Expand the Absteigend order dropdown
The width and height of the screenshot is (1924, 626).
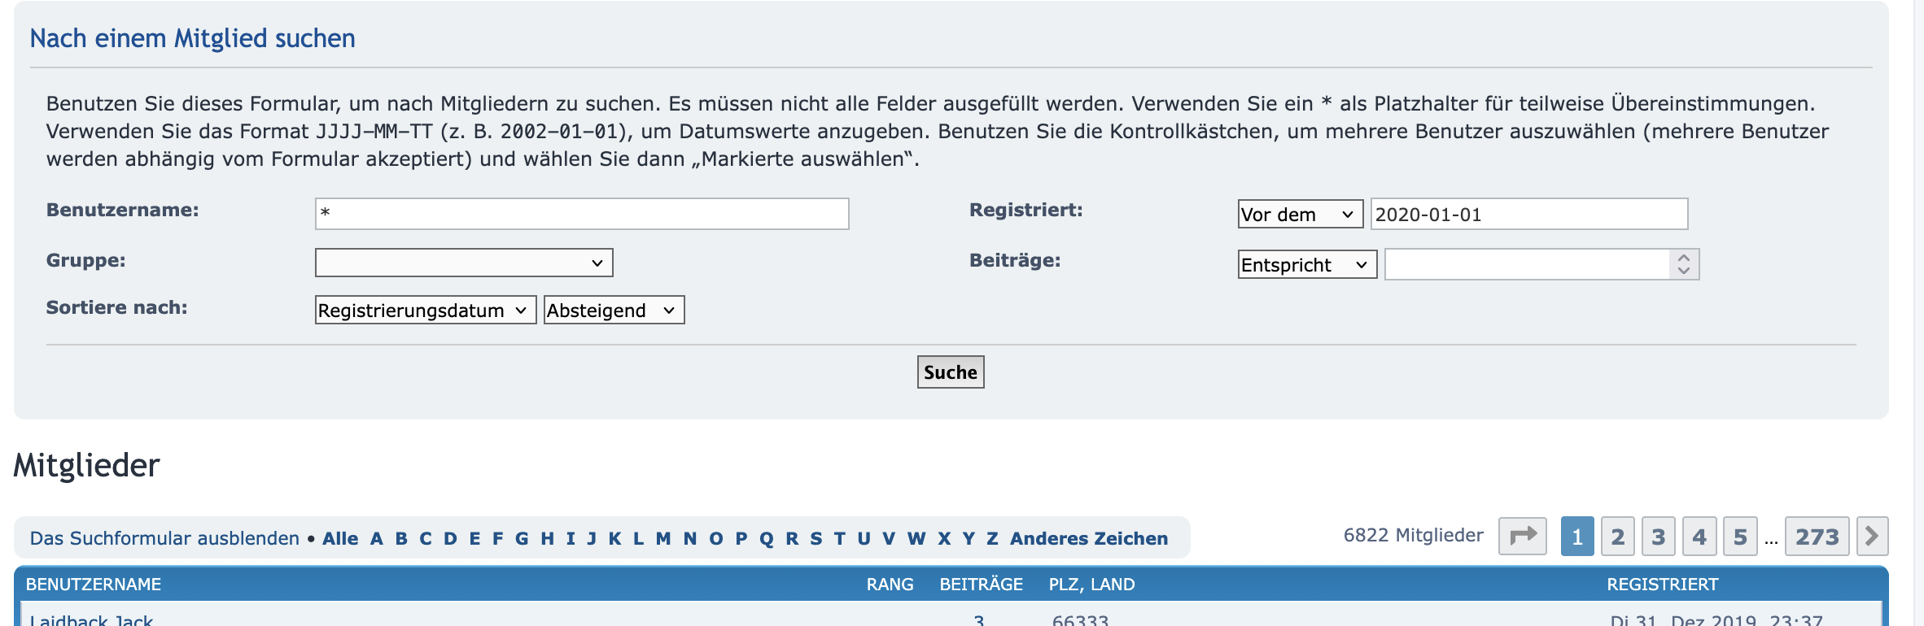click(x=614, y=311)
